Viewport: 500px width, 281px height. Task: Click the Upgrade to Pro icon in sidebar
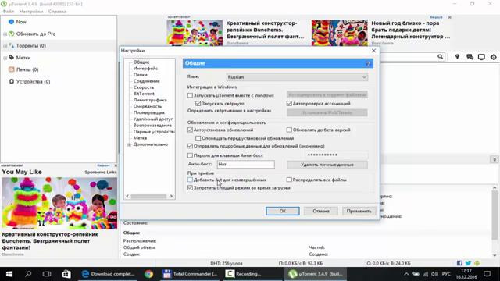point(12,34)
